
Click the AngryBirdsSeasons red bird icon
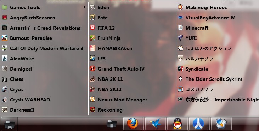pos(5,17)
